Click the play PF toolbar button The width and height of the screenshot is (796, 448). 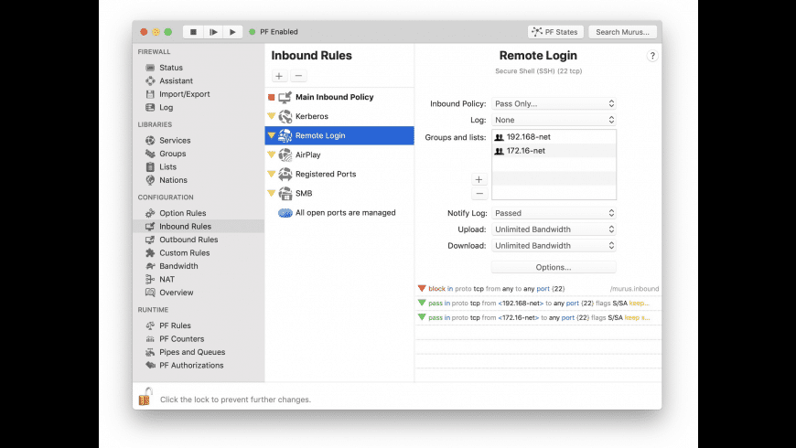pyautogui.click(x=233, y=32)
